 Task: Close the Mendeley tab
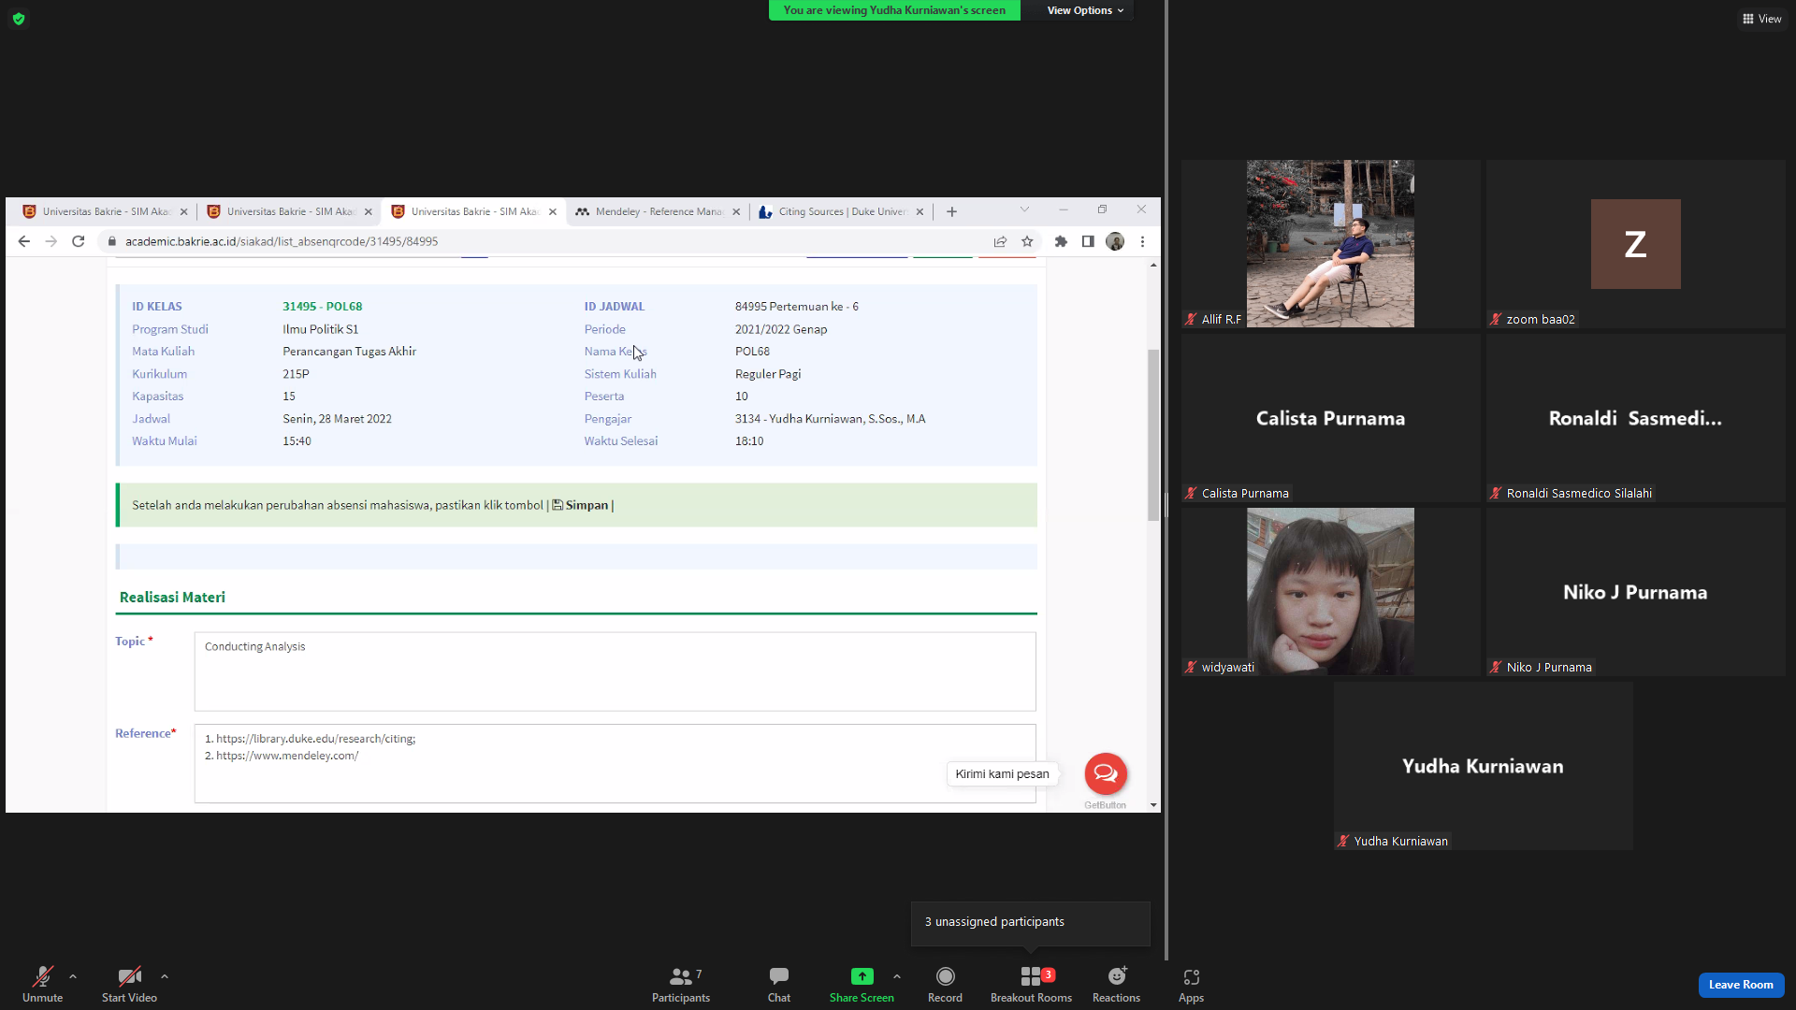click(736, 211)
